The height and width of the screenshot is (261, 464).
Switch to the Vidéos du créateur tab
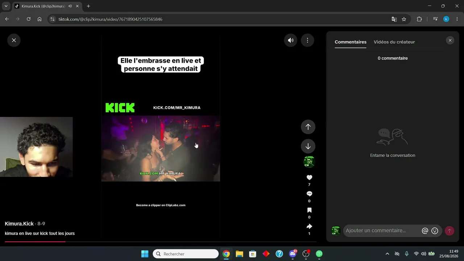click(x=394, y=42)
